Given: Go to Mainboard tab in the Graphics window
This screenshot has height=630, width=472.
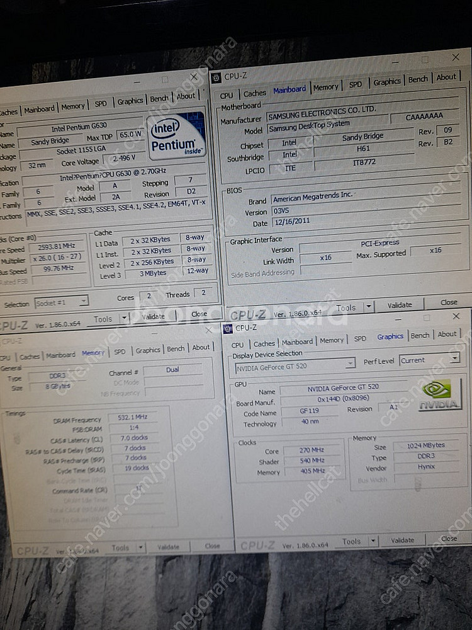Looking at the screenshot, I should (297, 342).
